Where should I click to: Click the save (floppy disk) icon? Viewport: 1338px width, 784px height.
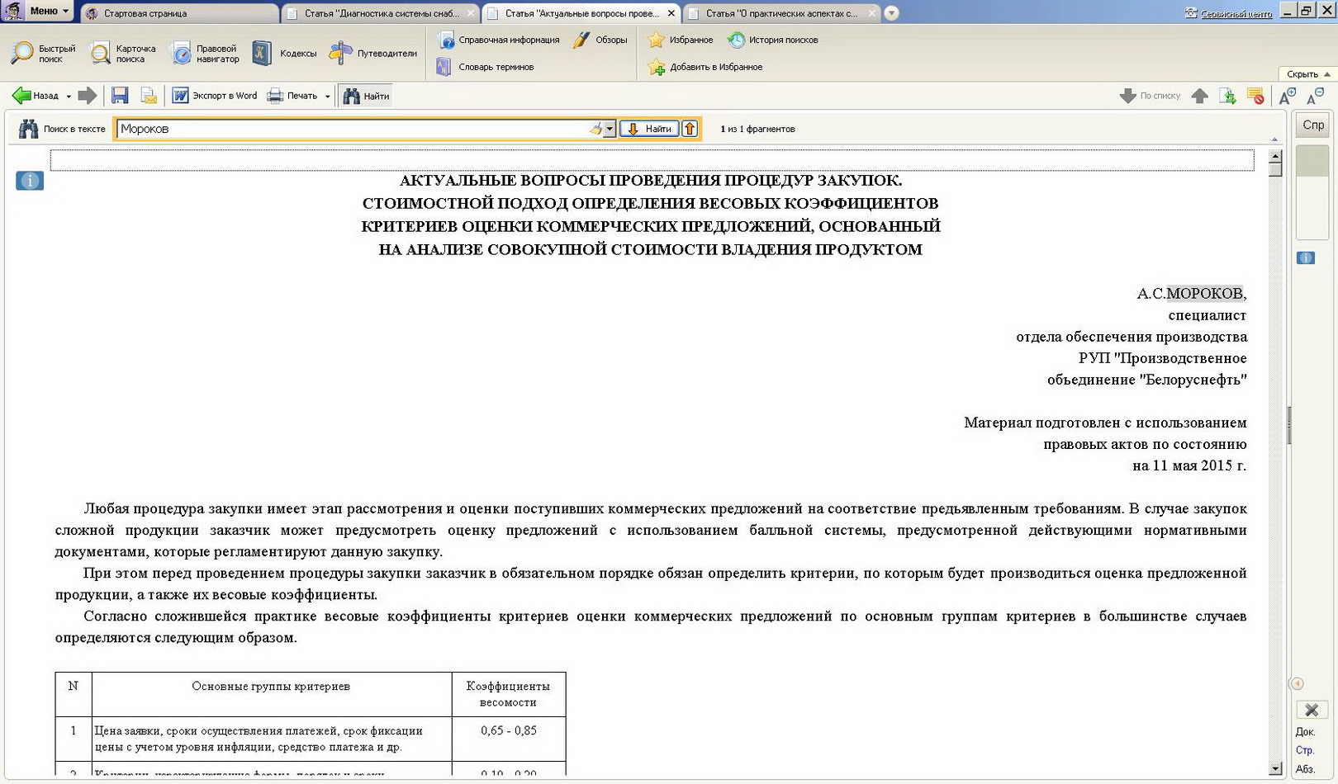point(120,96)
